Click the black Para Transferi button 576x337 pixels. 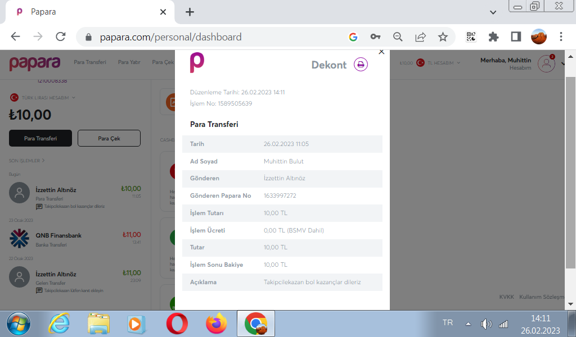click(x=40, y=138)
